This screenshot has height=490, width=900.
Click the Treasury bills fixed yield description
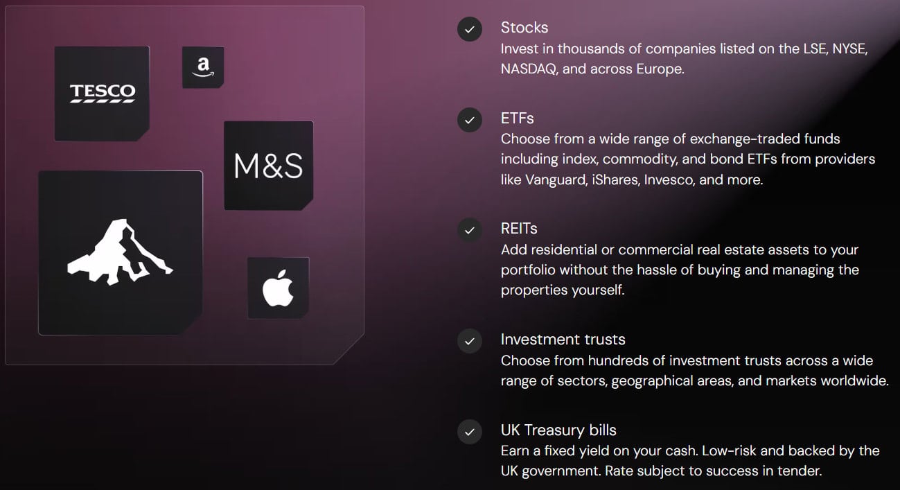[x=689, y=461]
